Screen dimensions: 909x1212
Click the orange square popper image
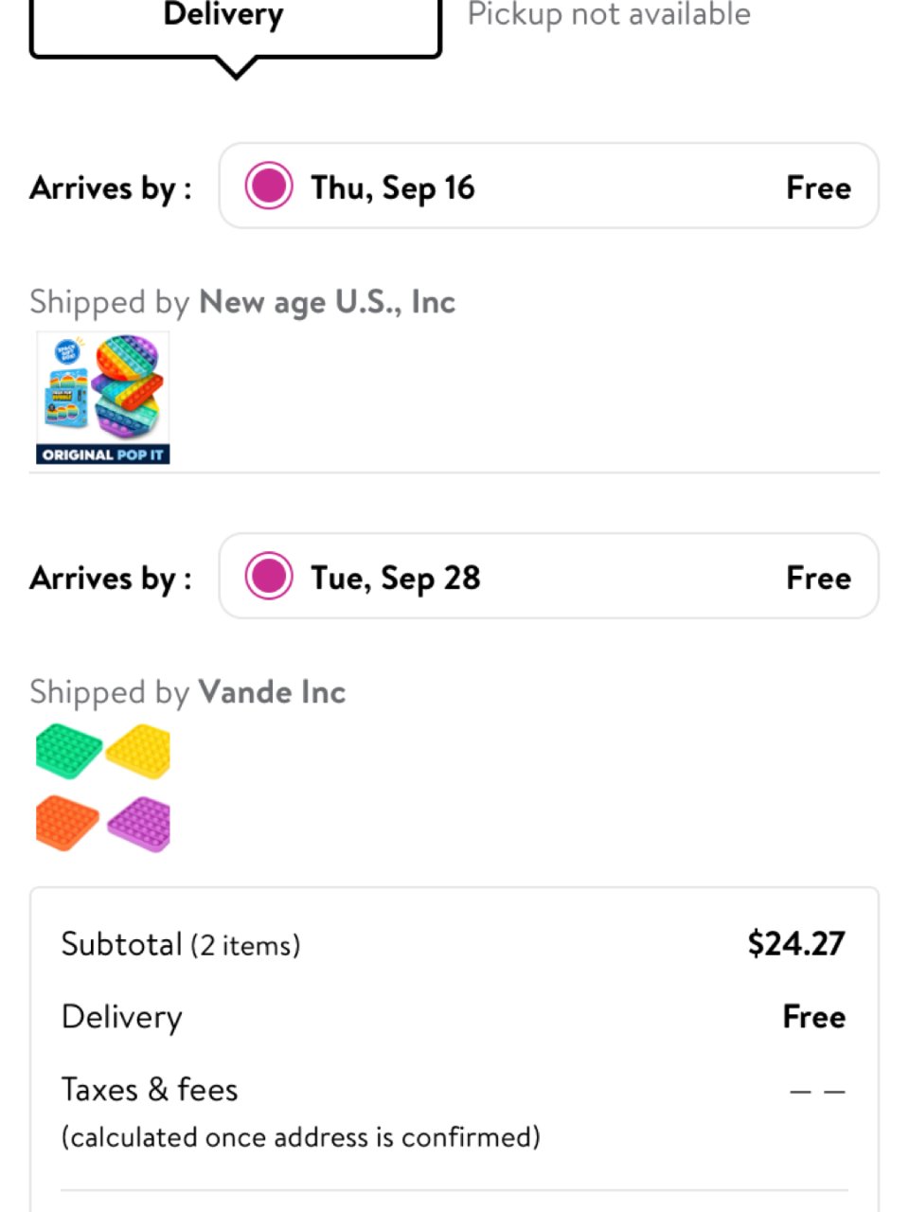point(67,822)
